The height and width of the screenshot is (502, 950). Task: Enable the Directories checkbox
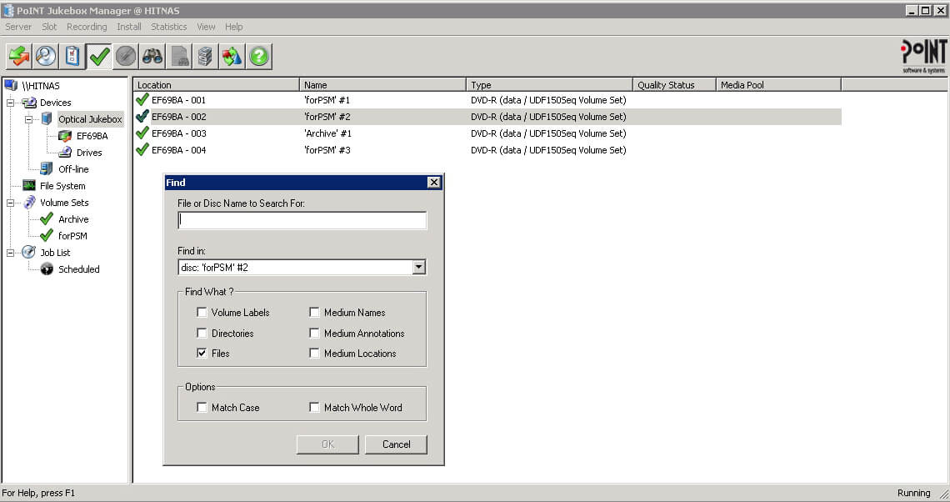coord(202,333)
